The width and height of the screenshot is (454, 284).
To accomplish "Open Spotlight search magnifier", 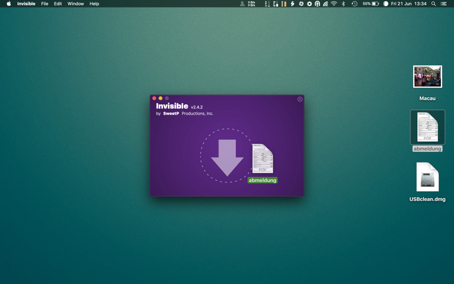I will (x=434, y=4).
